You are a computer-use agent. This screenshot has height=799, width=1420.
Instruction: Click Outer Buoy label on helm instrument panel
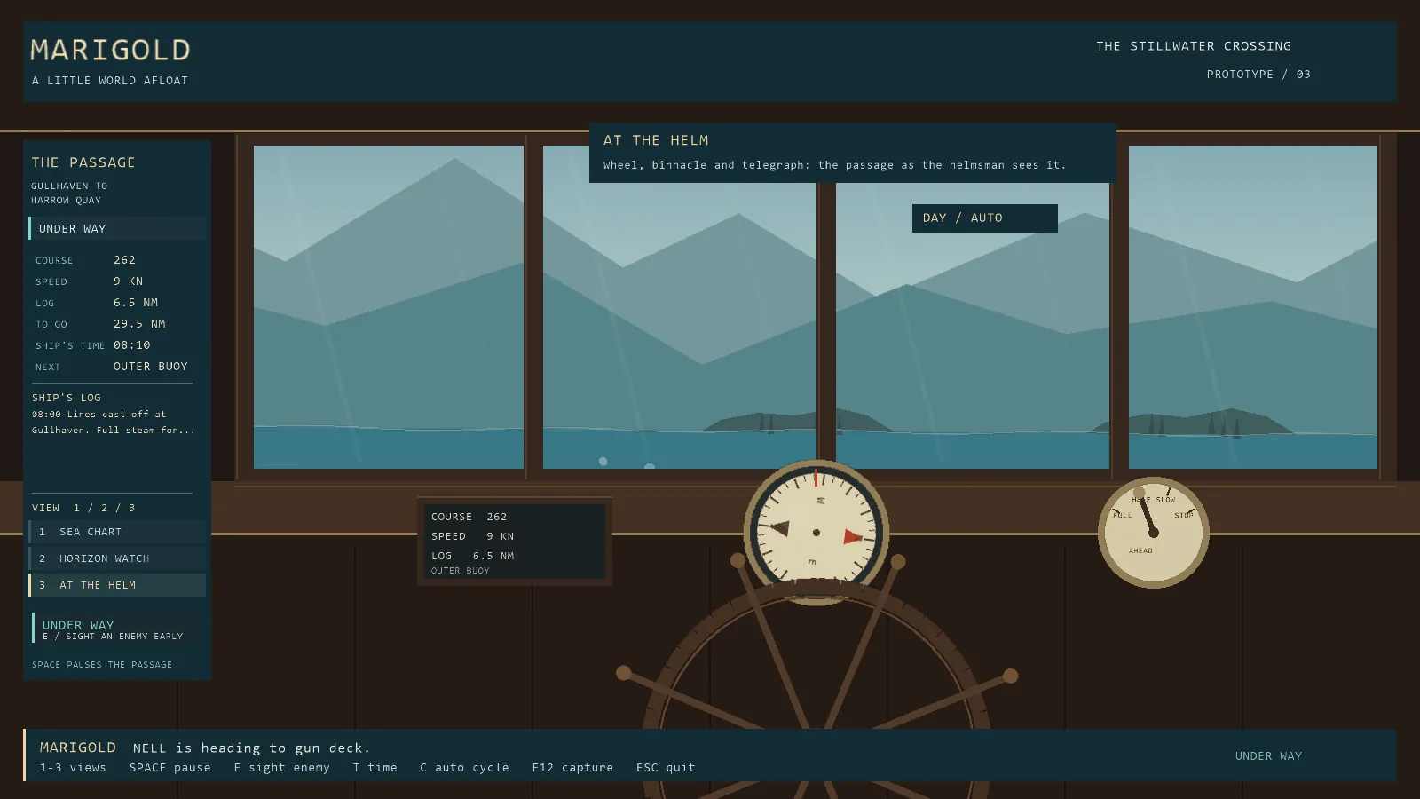click(461, 571)
